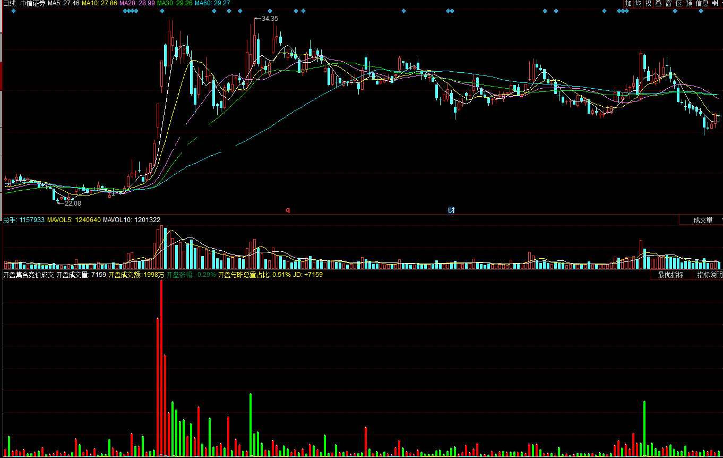
Task: Click the 窗 multi-window button
Action: 669,3
